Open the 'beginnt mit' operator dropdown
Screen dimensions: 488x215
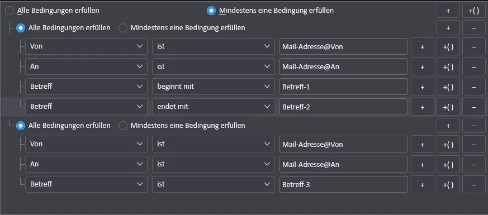point(214,87)
